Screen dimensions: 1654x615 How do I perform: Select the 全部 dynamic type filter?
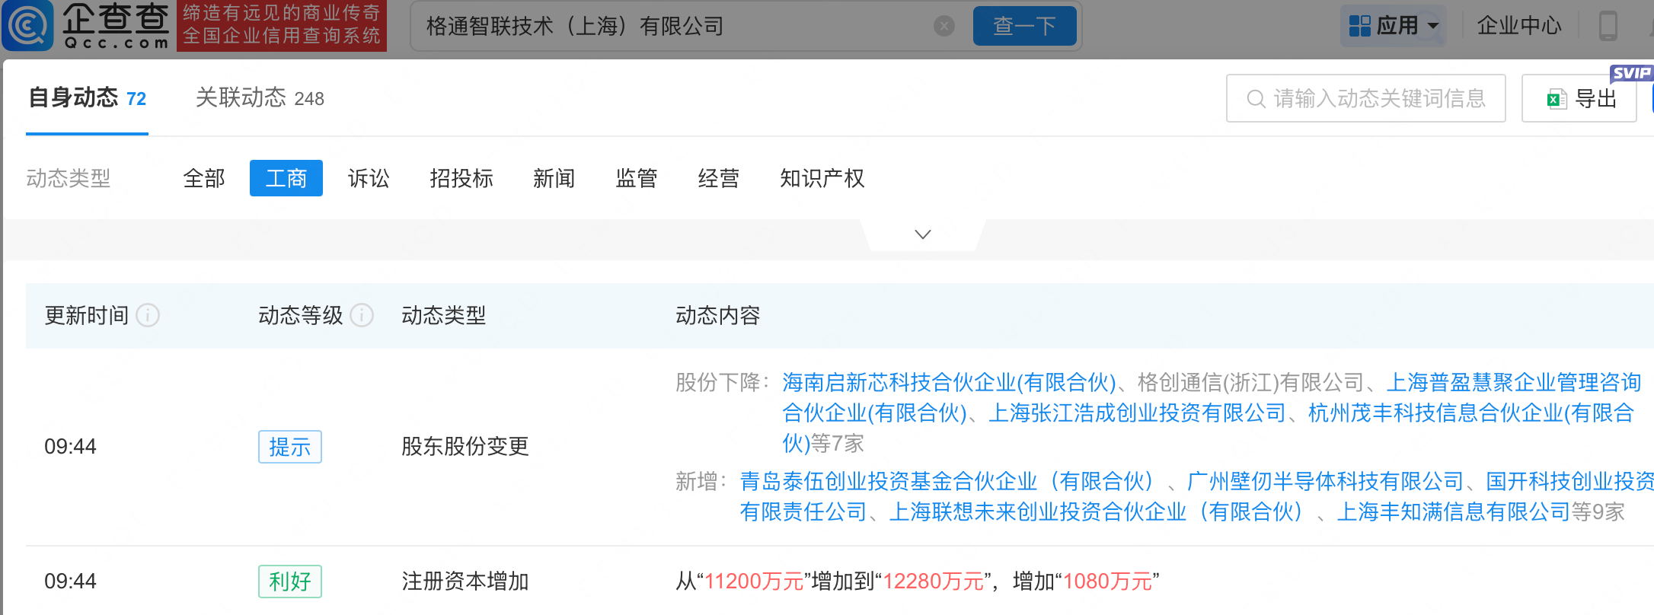click(x=204, y=178)
